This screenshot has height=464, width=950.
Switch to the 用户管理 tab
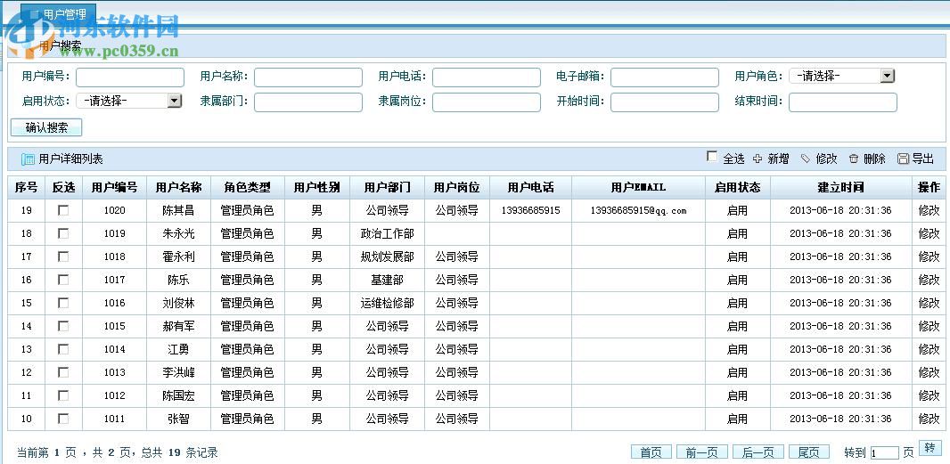tap(59, 13)
